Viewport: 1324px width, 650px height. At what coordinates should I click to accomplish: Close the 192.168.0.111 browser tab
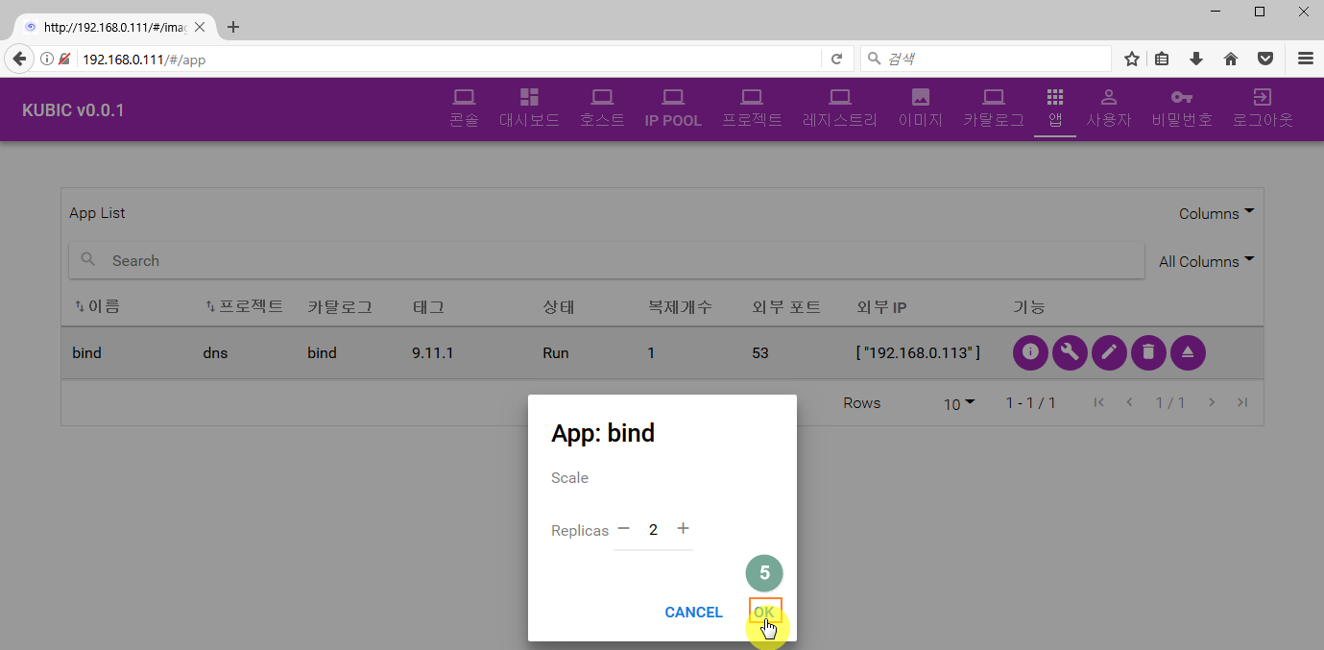pyautogui.click(x=200, y=27)
